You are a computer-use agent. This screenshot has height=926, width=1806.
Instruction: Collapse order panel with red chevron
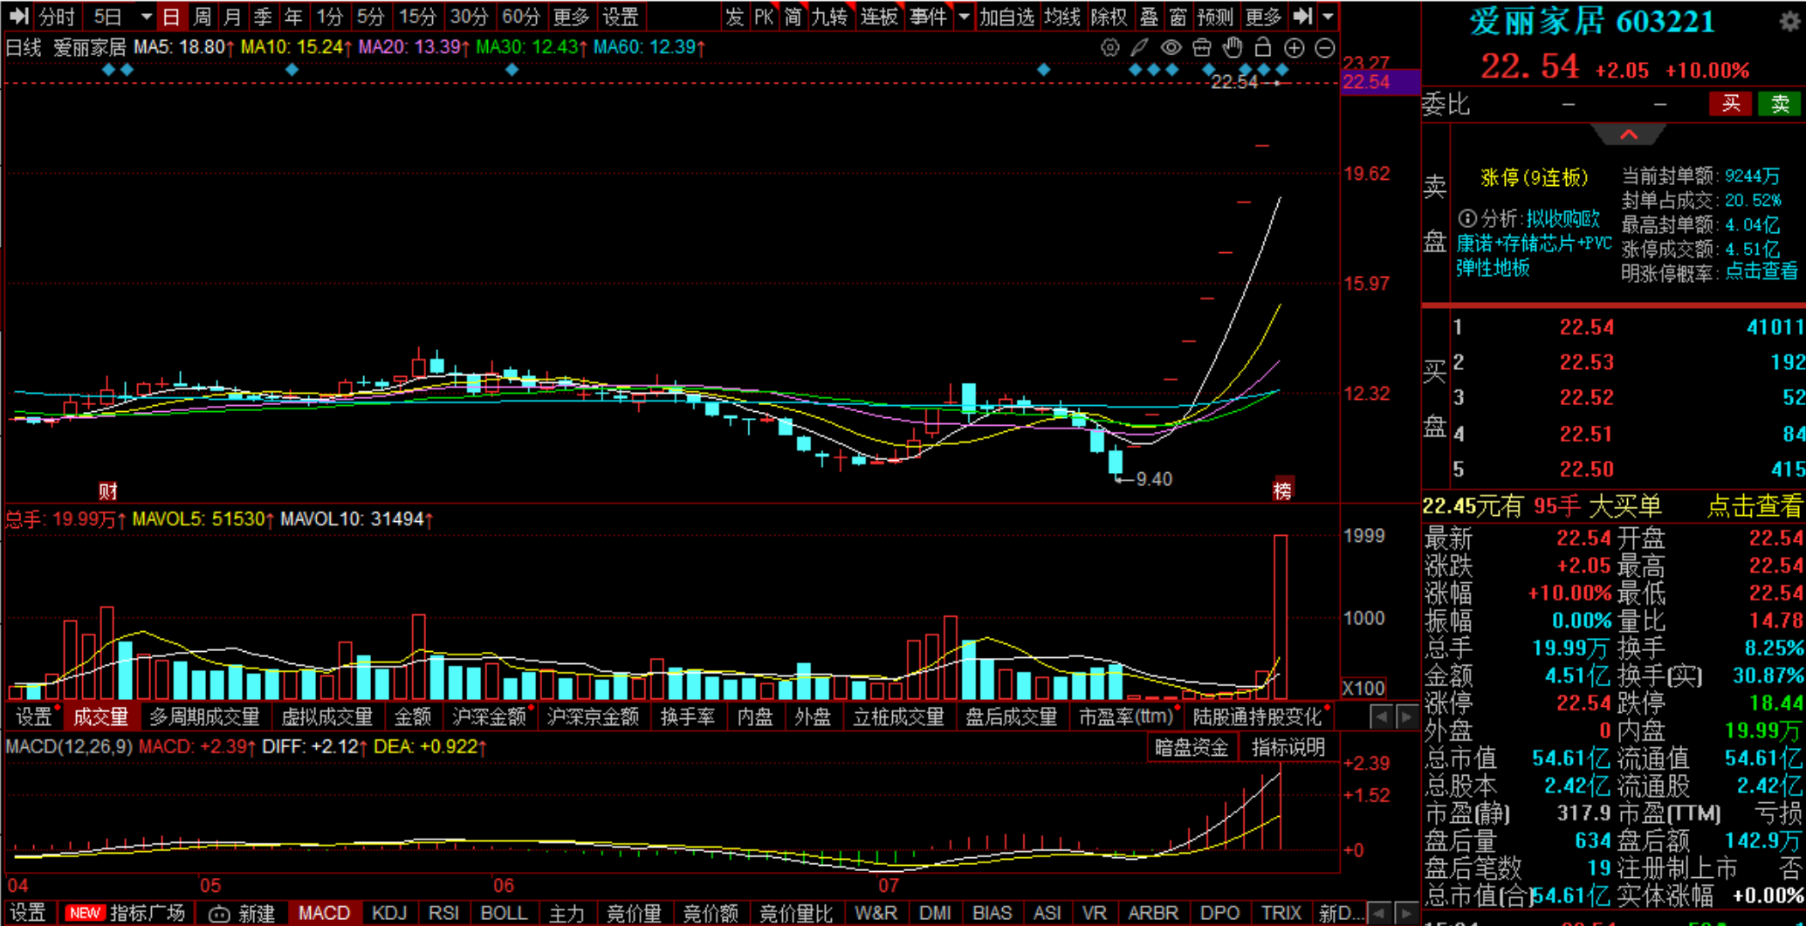[1629, 134]
